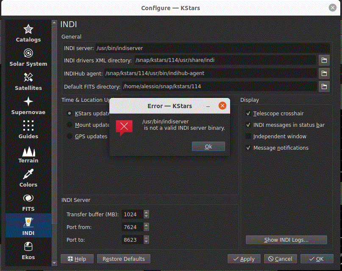Cancel the configuration dialog
This screenshot has width=342, height=271.
pyautogui.click(x=280, y=259)
